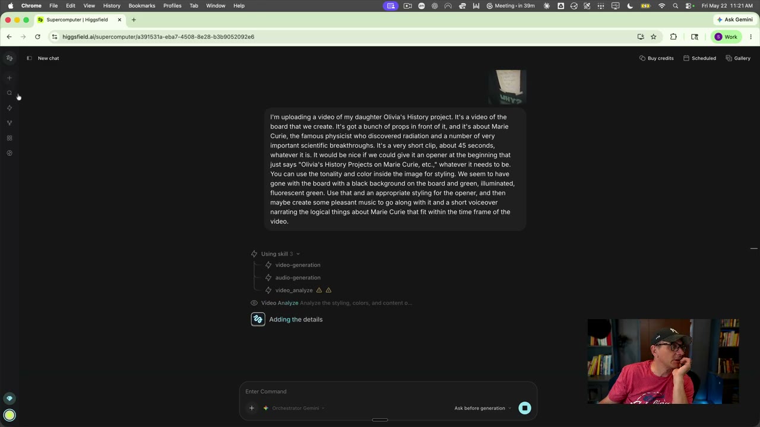Click the second warning icon beside video_analyze

pyautogui.click(x=328, y=290)
